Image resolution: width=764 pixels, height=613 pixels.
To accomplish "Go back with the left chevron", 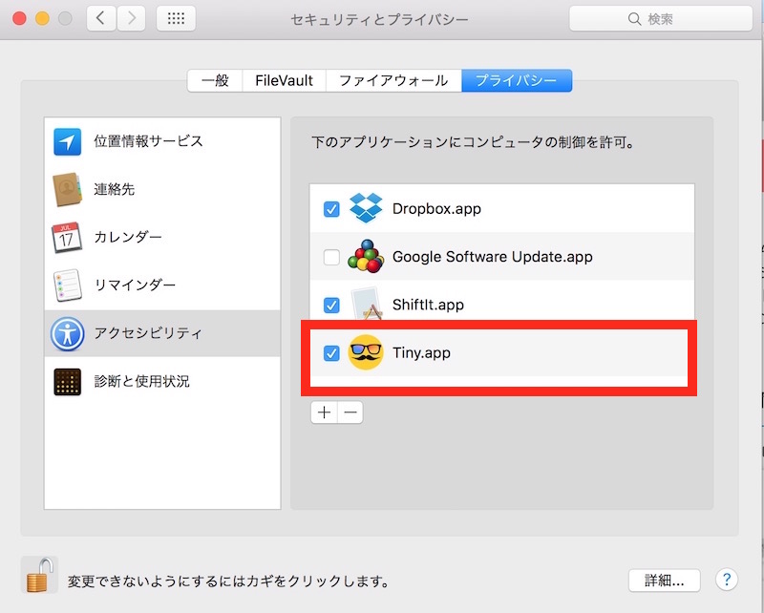I will [101, 18].
